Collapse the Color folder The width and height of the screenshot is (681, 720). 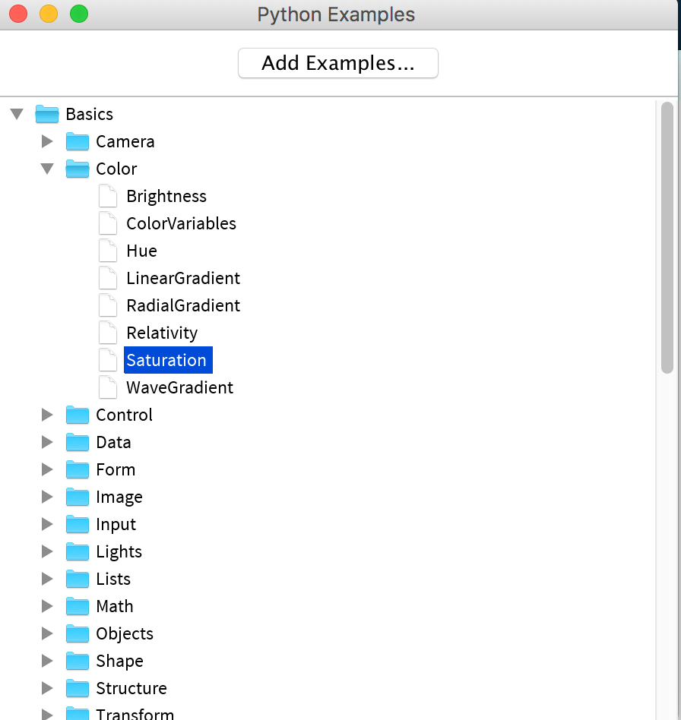coord(47,169)
